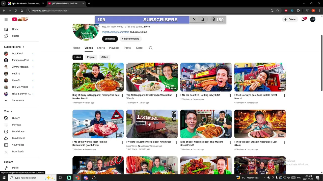Select the Popular sort chip
Screen dimensions: 323x181
tap(91, 57)
